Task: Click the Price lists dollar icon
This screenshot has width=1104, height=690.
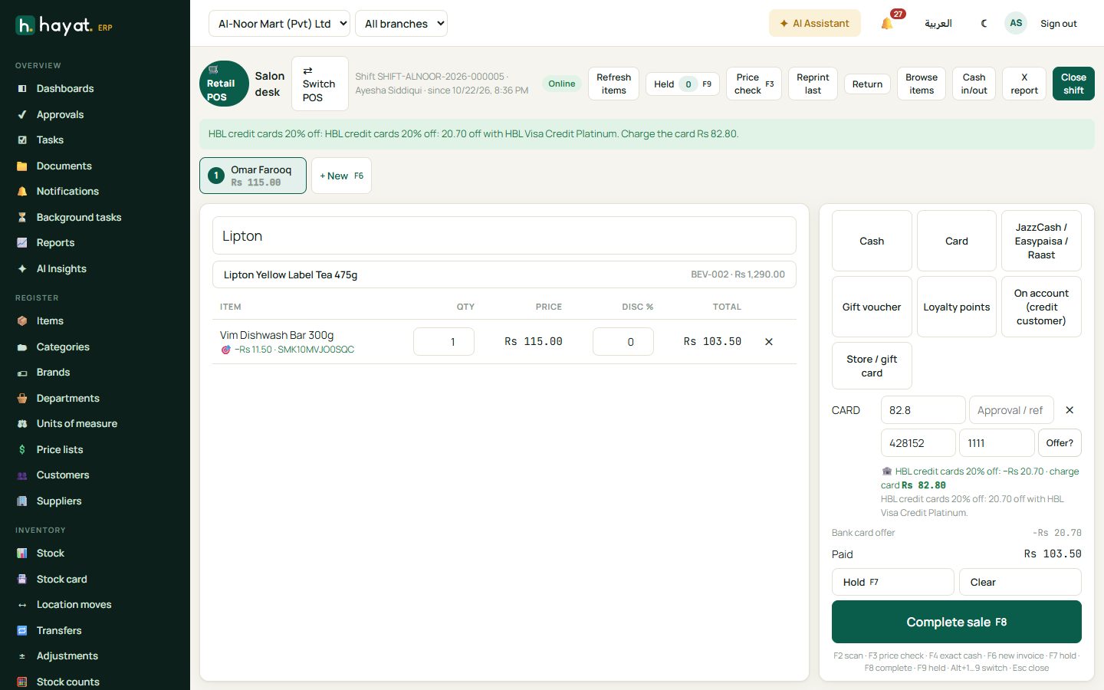Action: (22, 450)
